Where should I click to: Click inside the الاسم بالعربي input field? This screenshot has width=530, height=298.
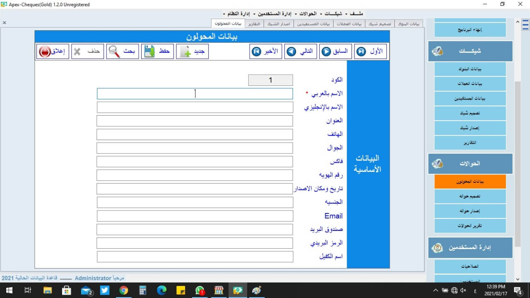(x=195, y=93)
